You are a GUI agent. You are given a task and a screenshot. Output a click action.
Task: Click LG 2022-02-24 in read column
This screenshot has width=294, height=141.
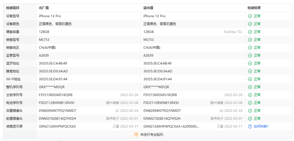pyautogui.click(x=231, y=111)
